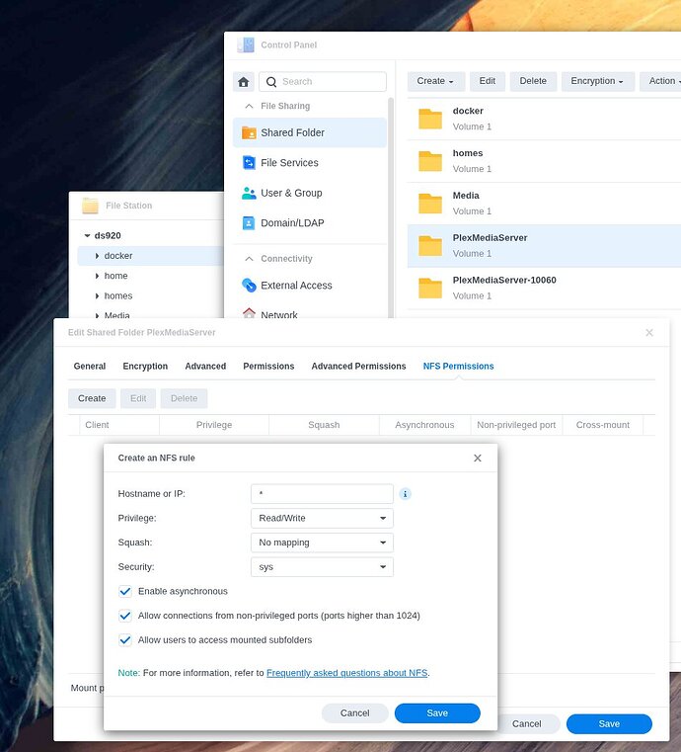Click Create button under NFS Permissions
Screen dimensions: 681x752
coord(92,398)
